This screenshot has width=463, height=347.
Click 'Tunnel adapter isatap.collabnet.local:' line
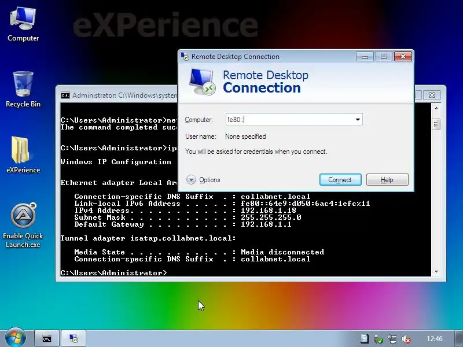coord(148,238)
